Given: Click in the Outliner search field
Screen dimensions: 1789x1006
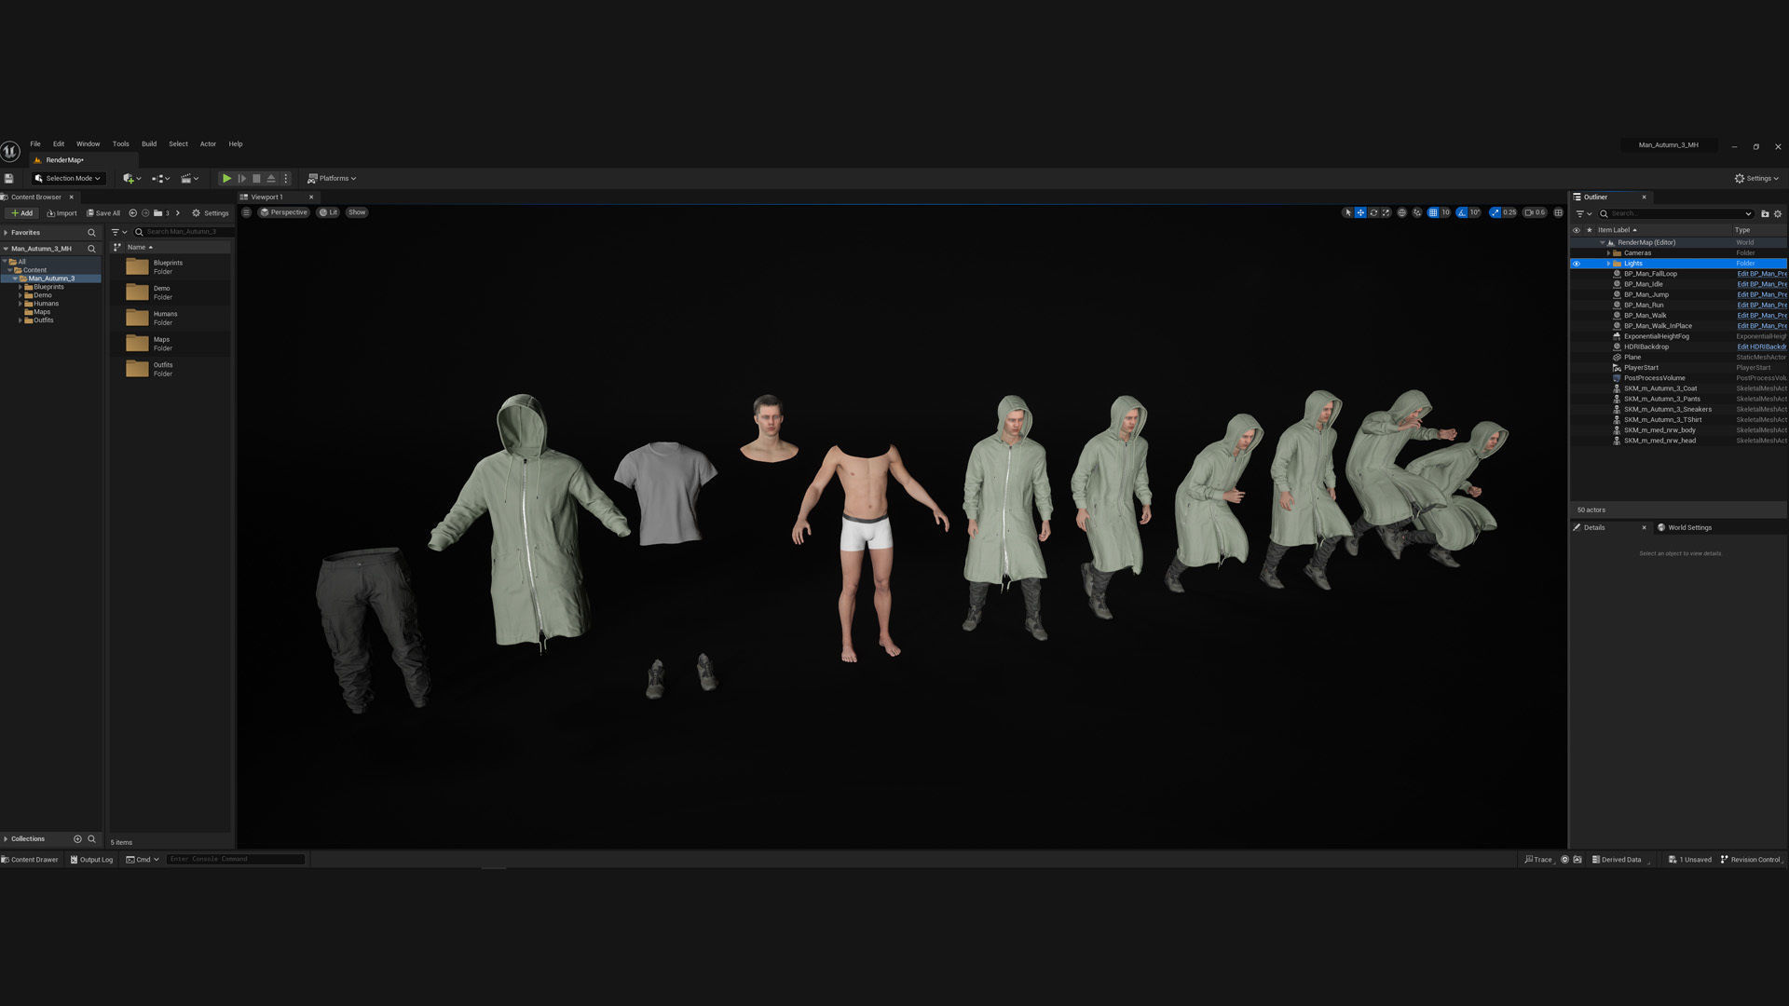Looking at the screenshot, I should pos(1675,213).
